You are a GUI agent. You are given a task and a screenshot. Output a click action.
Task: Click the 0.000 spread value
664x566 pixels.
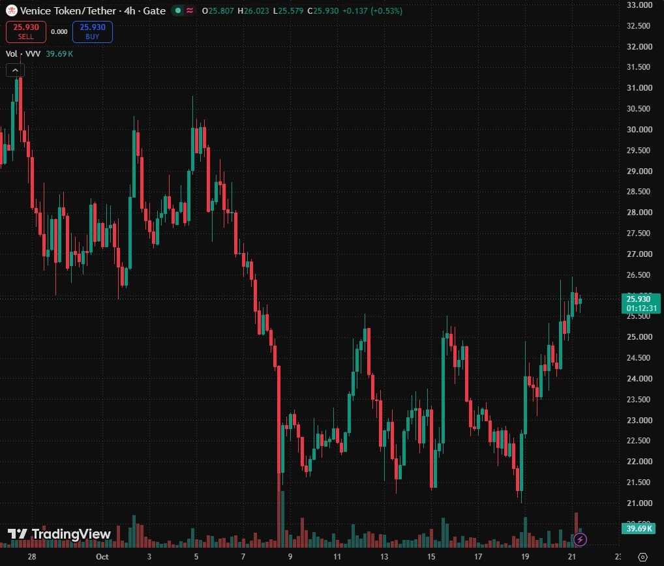59,32
